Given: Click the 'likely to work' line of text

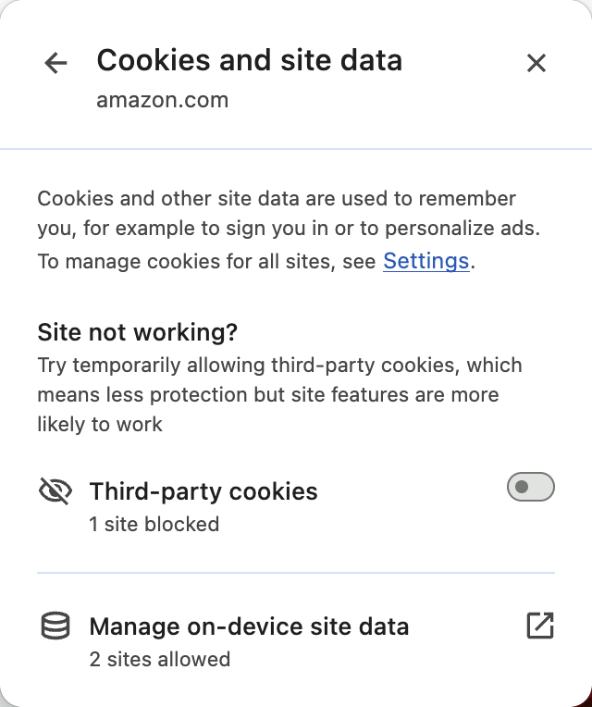Looking at the screenshot, I should click(x=100, y=424).
